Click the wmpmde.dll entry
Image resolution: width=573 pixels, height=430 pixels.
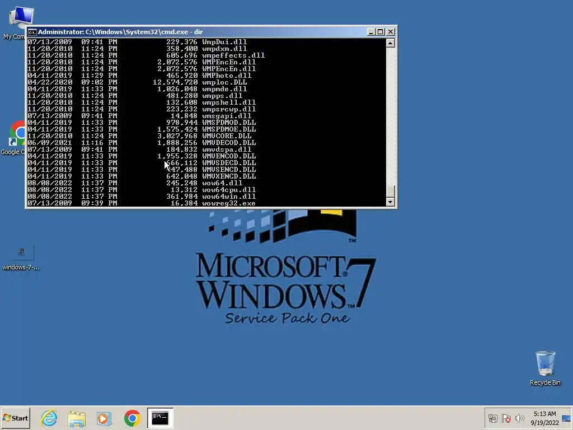click(224, 89)
